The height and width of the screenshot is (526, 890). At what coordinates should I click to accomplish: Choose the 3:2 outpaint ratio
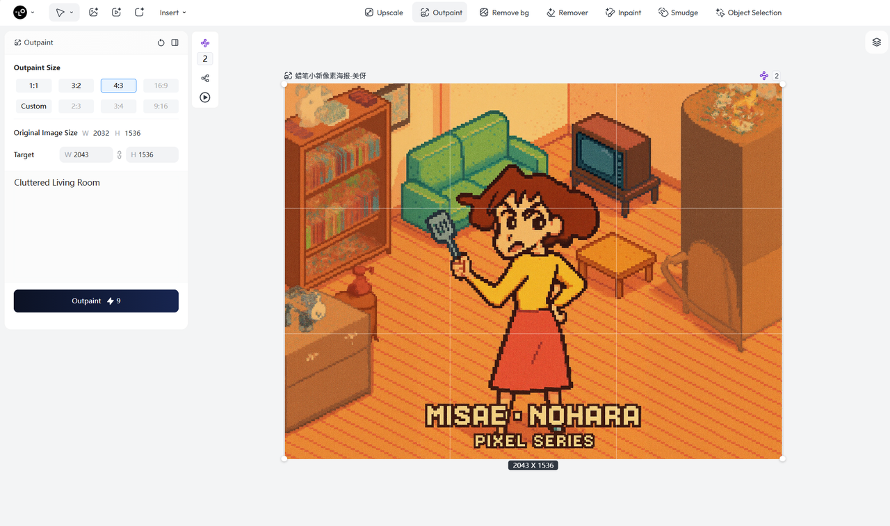(x=76, y=86)
